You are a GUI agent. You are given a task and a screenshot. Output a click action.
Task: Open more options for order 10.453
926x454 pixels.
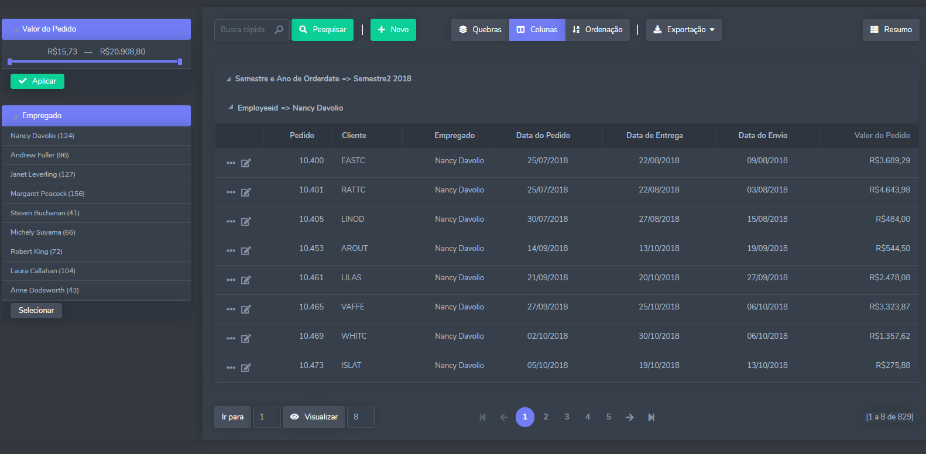[x=231, y=250]
